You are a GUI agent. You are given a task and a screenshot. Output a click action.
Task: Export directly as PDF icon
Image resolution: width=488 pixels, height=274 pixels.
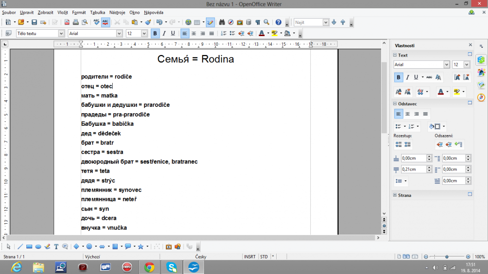[67, 22]
